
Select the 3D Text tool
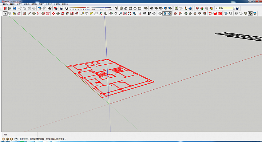click(106, 13)
